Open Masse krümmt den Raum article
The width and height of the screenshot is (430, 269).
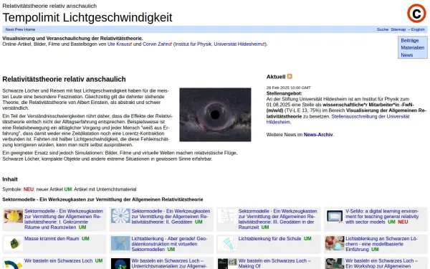52,239
